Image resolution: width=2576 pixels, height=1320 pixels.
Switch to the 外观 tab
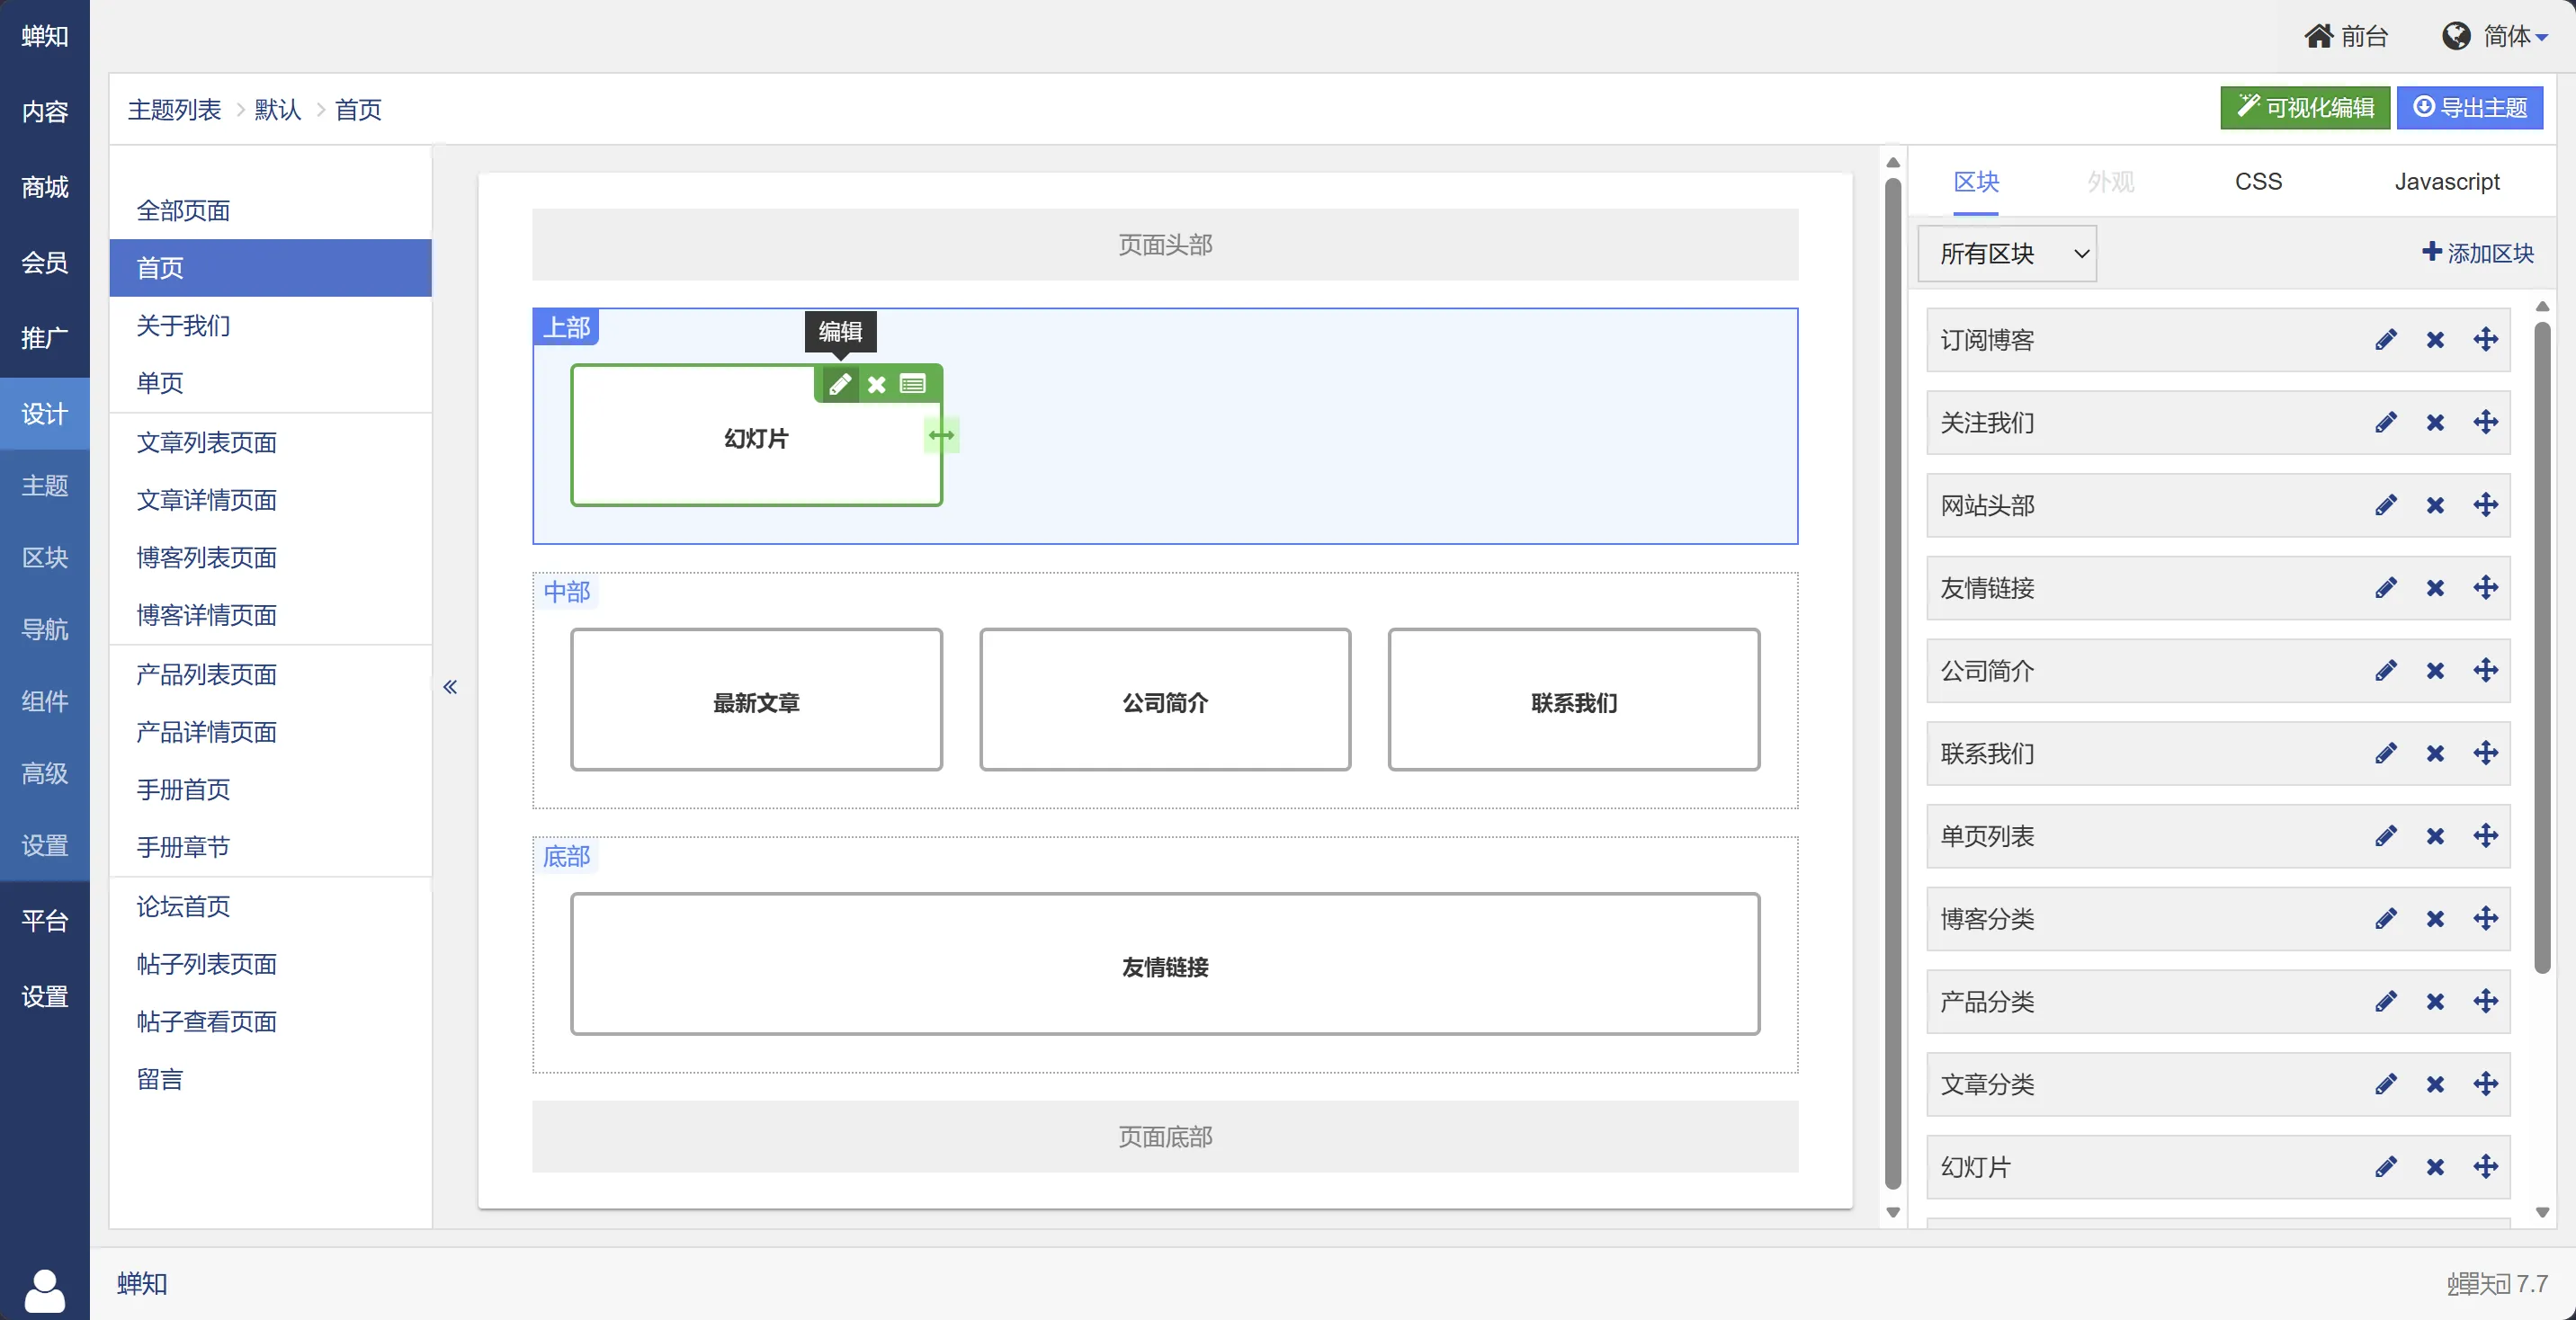(x=2111, y=181)
